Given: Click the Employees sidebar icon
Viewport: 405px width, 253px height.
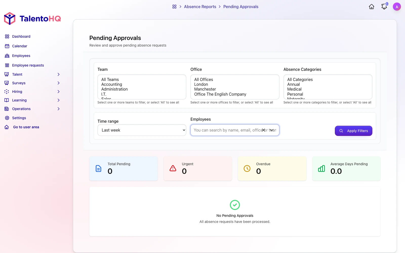Looking at the screenshot, I should coord(7,56).
